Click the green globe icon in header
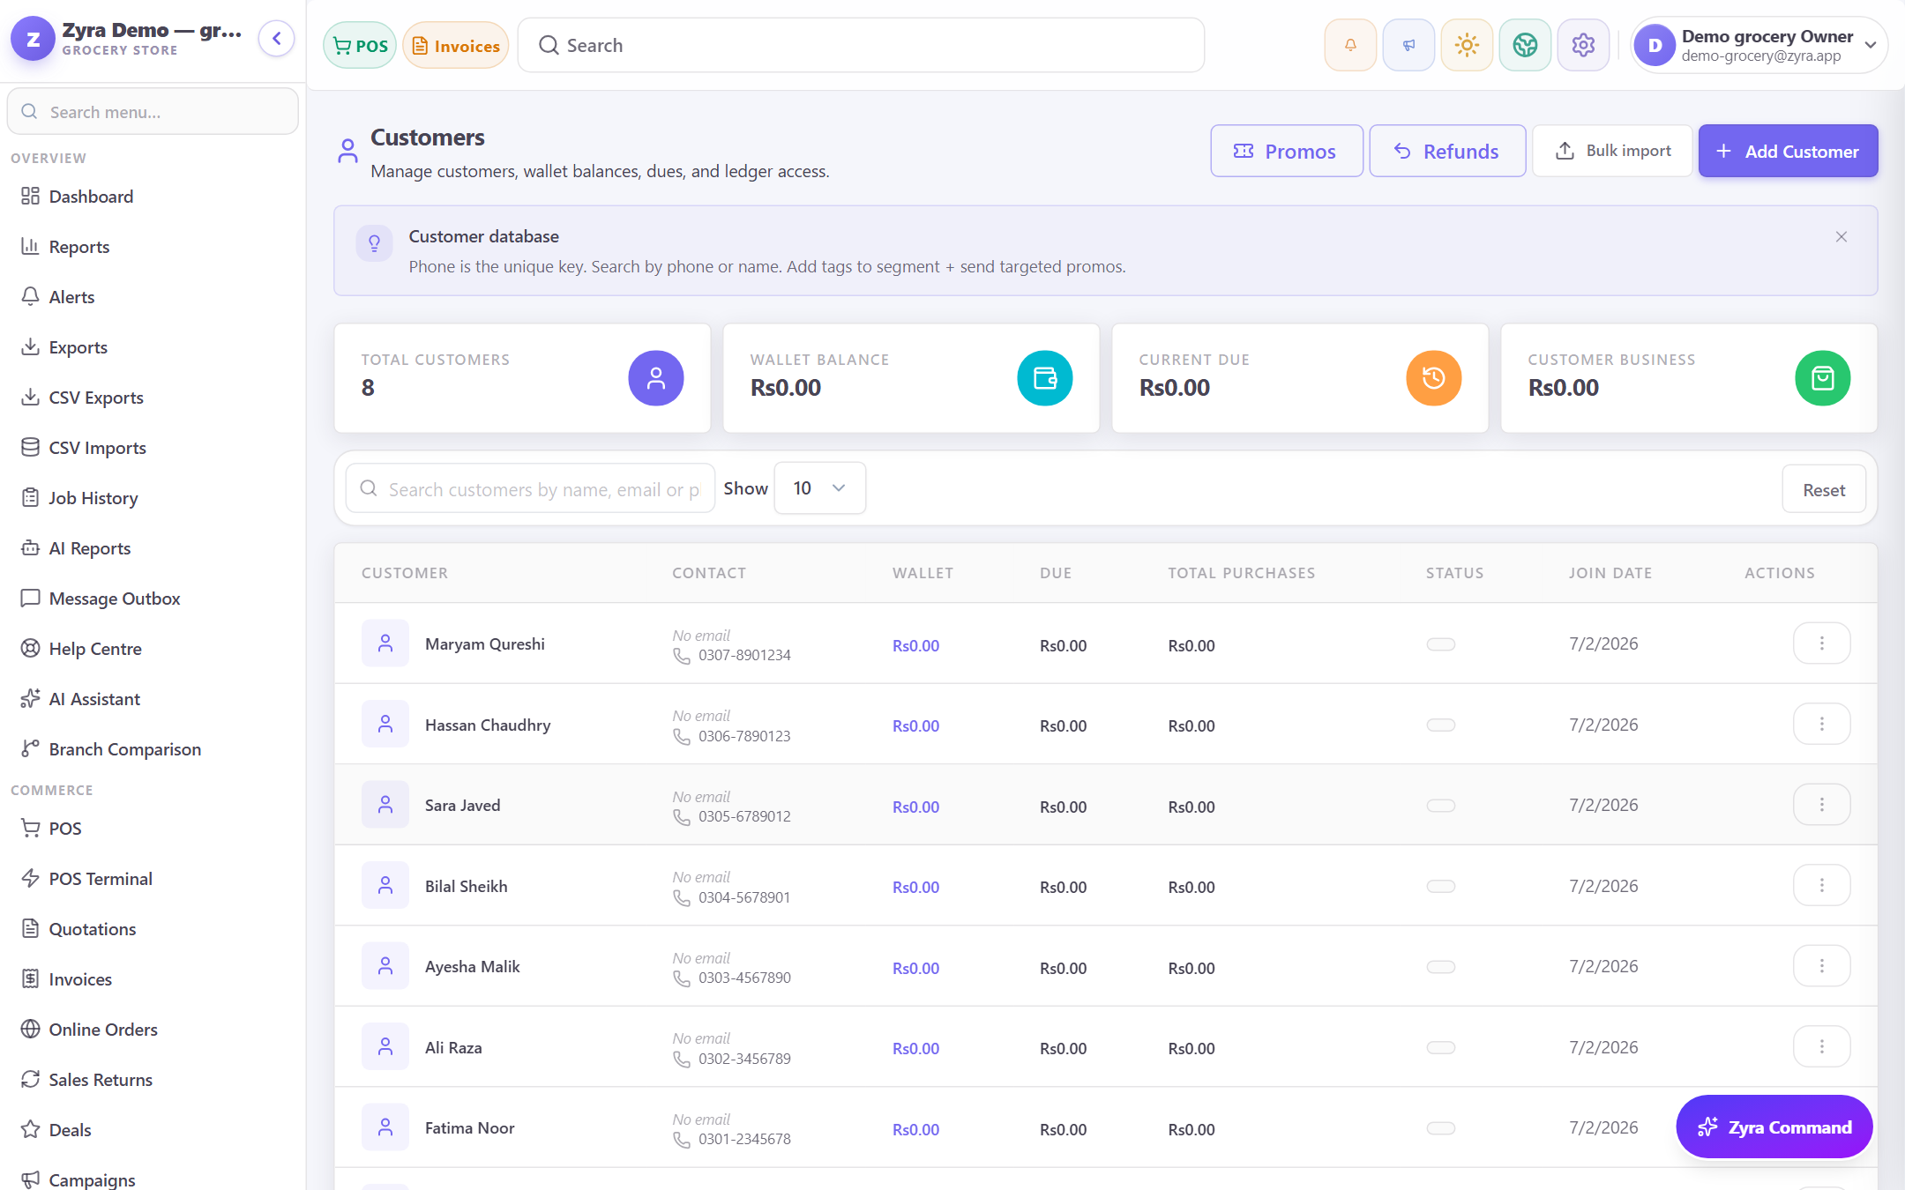Viewport: 1905px width, 1190px height. (x=1525, y=45)
